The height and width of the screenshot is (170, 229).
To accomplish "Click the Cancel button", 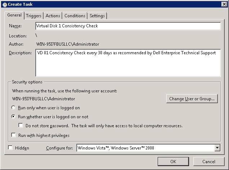I will pos(209,161).
